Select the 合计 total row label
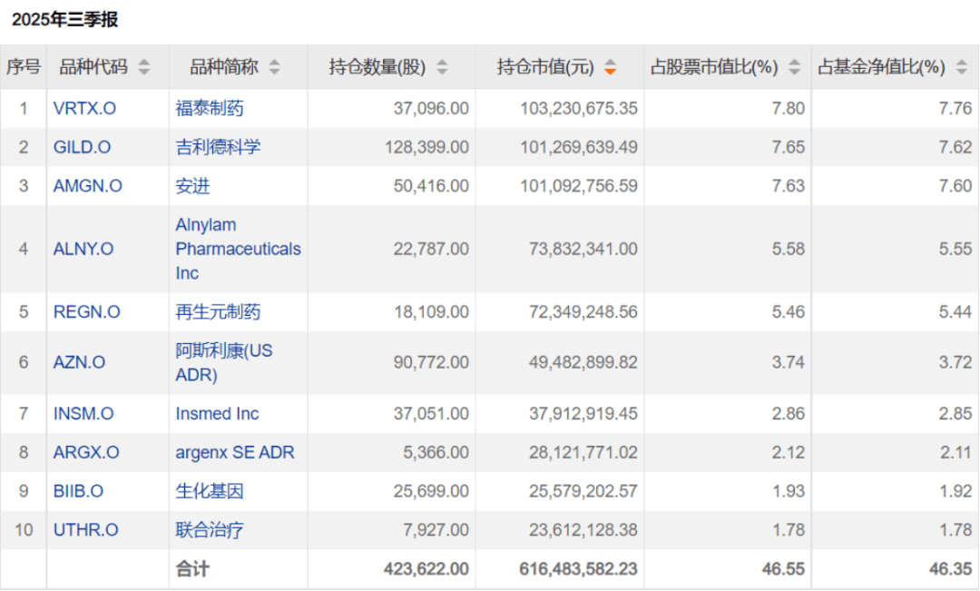Image resolution: width=980 pixels, height=591 pixels. pos(192,569)
